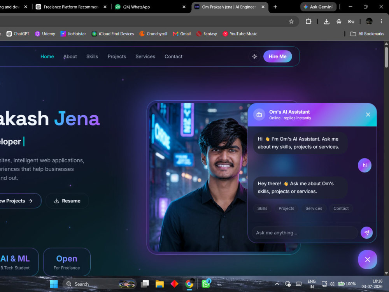The height and width of the screenshot is (292, 389).
Task: Select Contact in the navbar
Action: (173, 56)
